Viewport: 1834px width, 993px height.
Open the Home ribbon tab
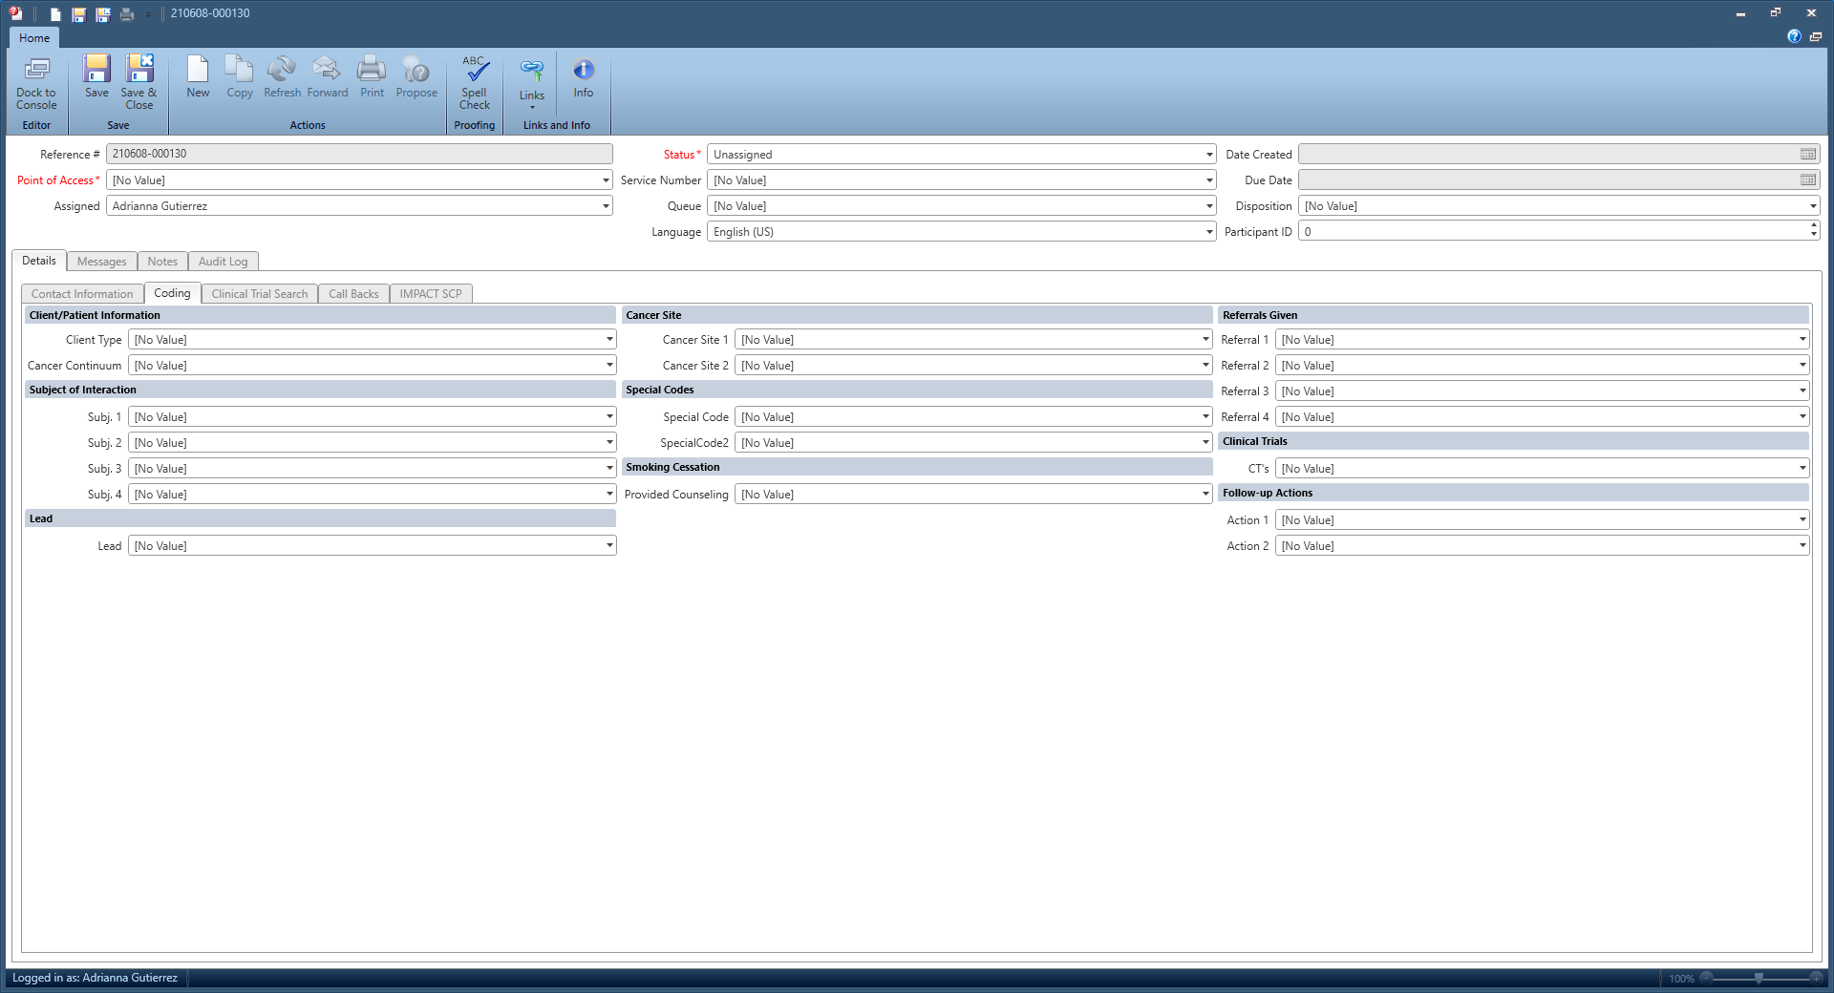point(34,38)
